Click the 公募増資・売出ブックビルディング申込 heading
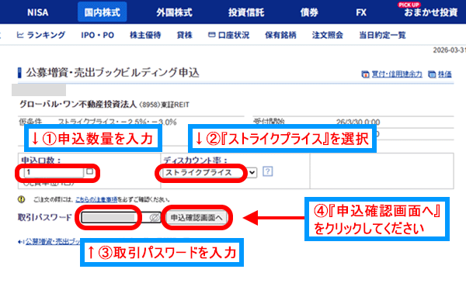The width and height of the screenshot is (466, 283). click(x=113, y=73)
